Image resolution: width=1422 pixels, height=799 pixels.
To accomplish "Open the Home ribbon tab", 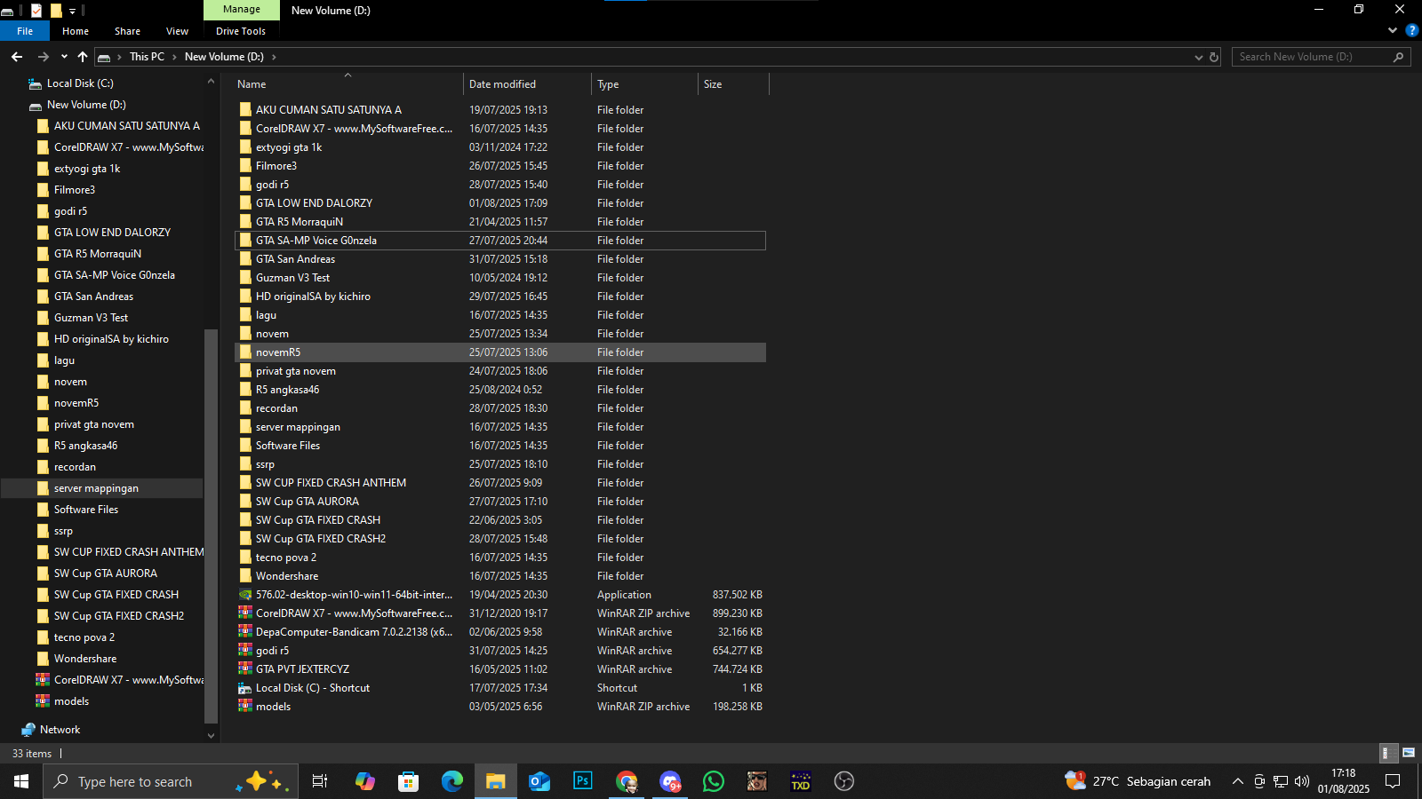I will point(76,31).
